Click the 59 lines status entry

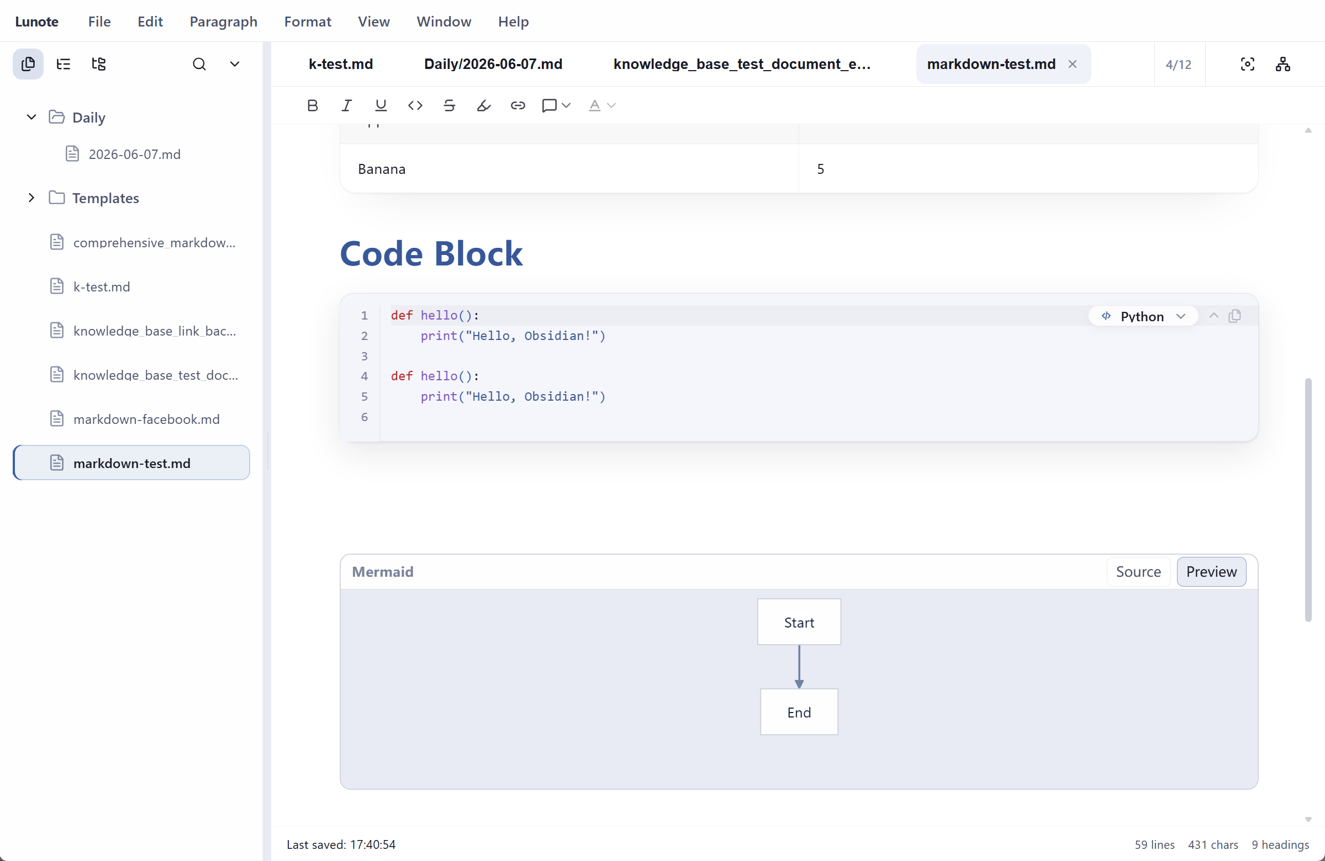pyautogui.click(x=1155, y=844)
